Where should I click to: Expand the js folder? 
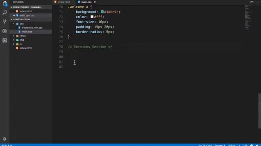[13, 44]
